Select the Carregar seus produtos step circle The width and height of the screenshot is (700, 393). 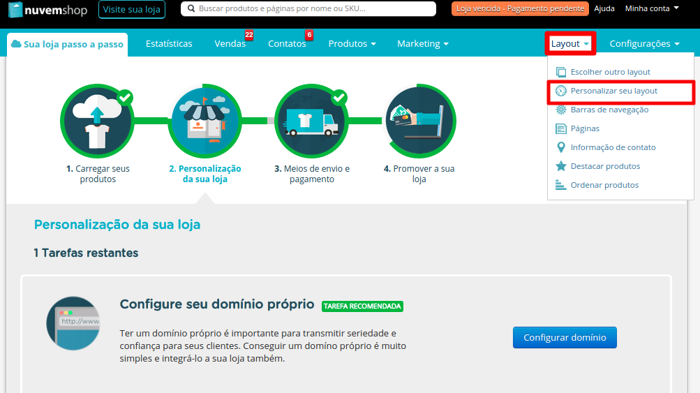97,121
